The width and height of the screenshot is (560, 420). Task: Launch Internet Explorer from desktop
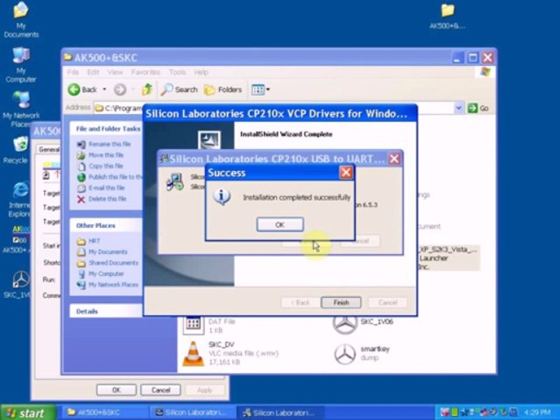coord(20,199)
